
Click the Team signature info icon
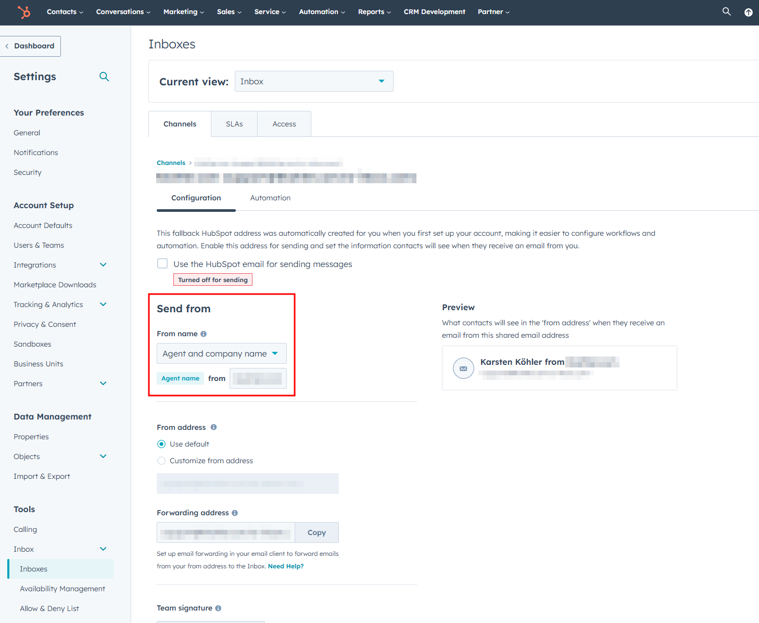[218, 607]
